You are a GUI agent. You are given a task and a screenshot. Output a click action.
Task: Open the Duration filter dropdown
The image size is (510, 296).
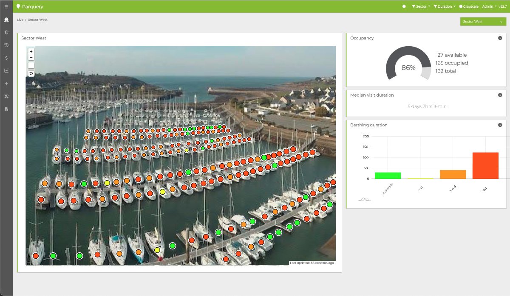[444, 6]
